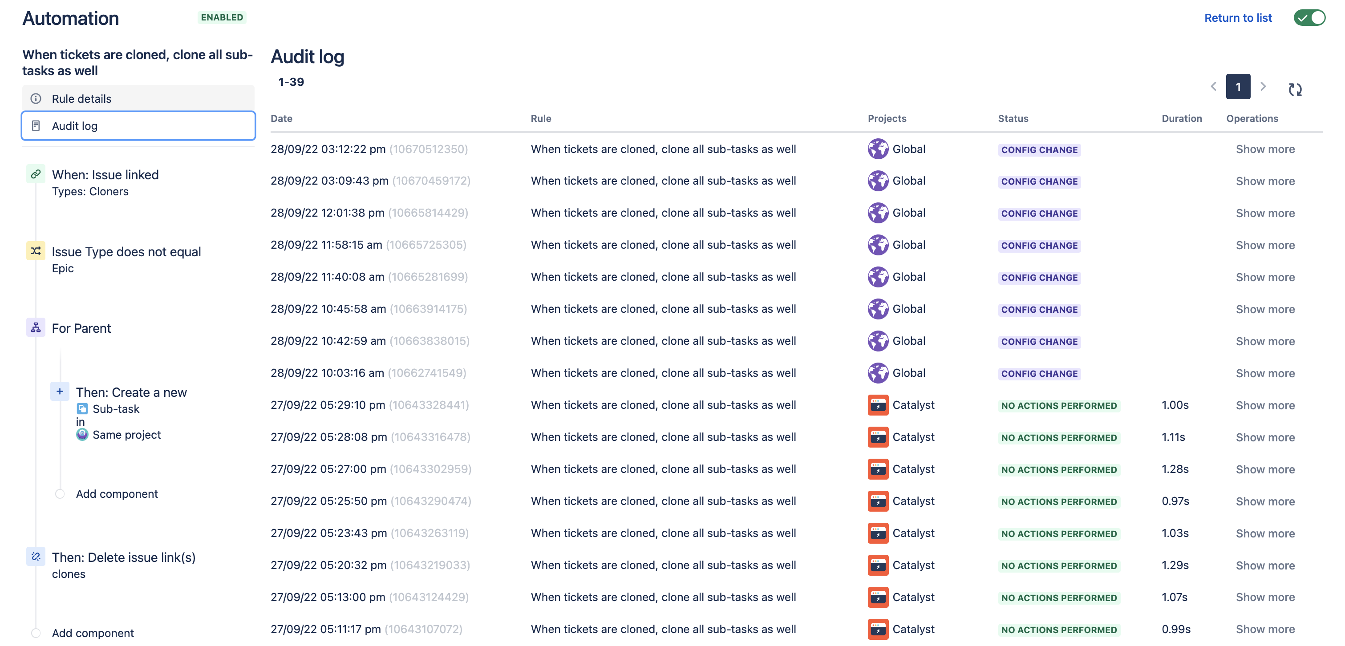The height and width of the screenshot is (646, 1345).
Task: Click the Issue Type condition shuffle icon
Action: (36, 251)
